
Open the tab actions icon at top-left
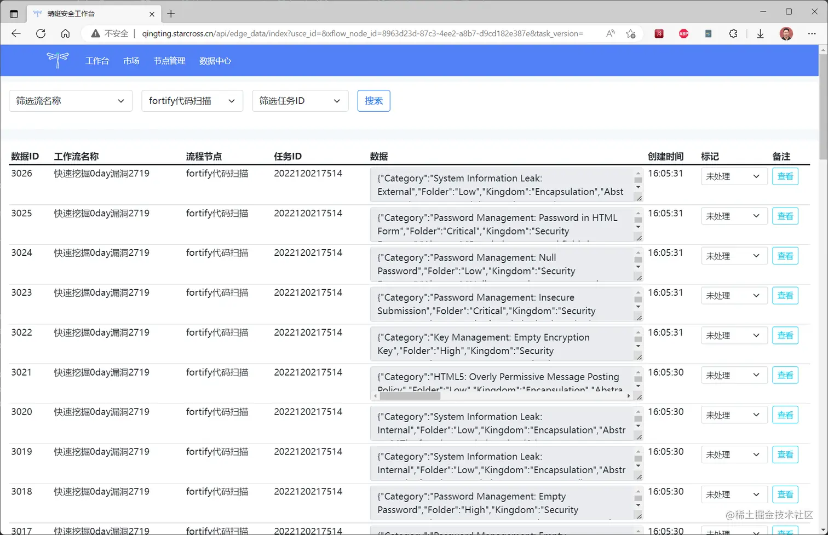[x=14, y=14]
